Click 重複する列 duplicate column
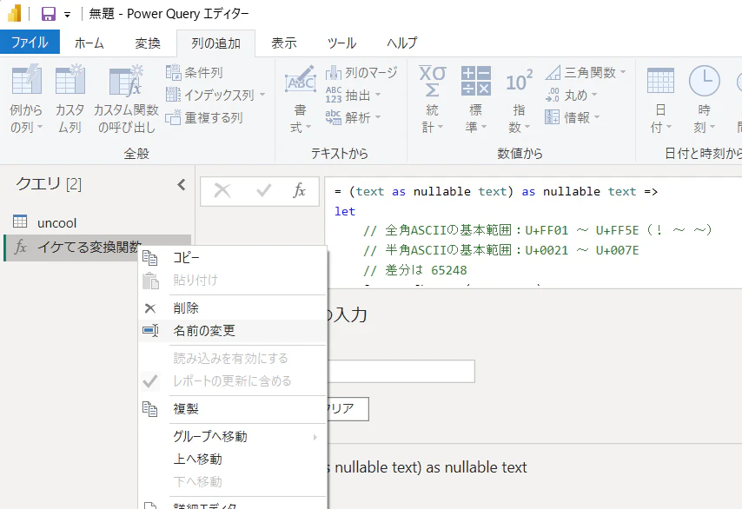This screenshot has height=509, width=742. click(204, 117)
